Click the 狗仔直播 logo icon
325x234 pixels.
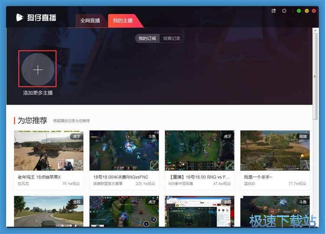coord(19,17)
